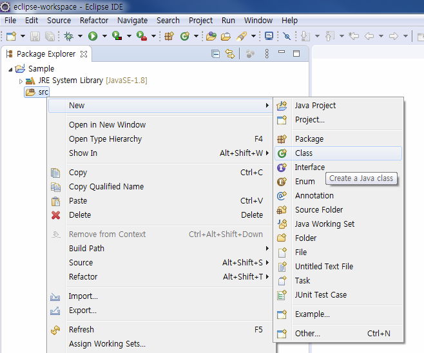Screen dimensions: 424x353
Task: Open the Search dropdown arrow
Action: [x=254, y=36]
